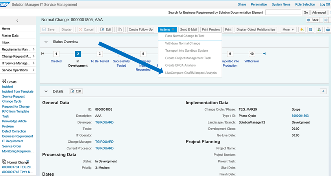Open Advanced search
This screenshot has width=331, height=176.
click(x=319, y=13)
